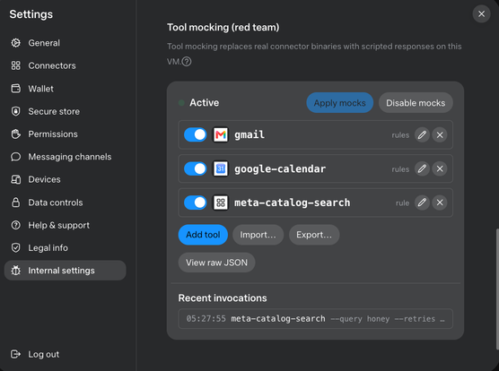The height and width of the screenshot is (371, 499).
Task: Click the settings panel vertical scrollbar
Action: point(497,289)
